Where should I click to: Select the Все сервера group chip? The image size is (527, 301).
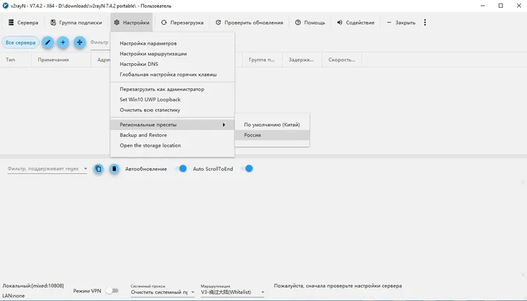tap(20, 43)
